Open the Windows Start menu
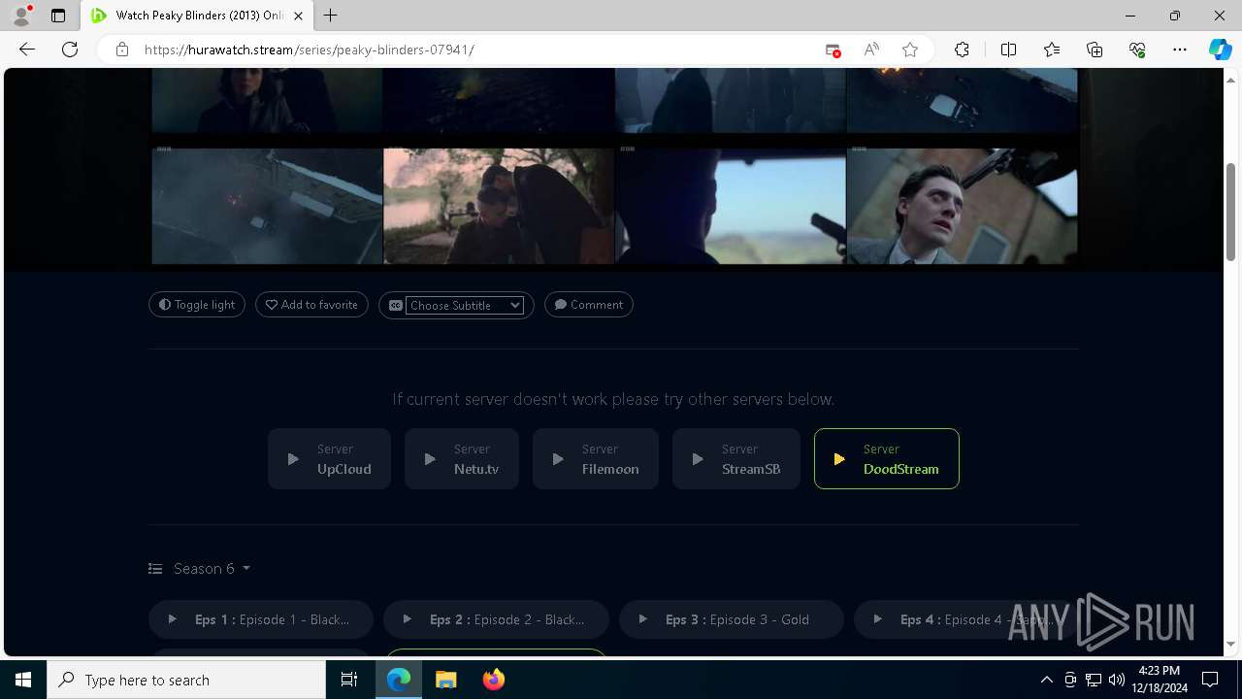 click(x=23, y=680)
